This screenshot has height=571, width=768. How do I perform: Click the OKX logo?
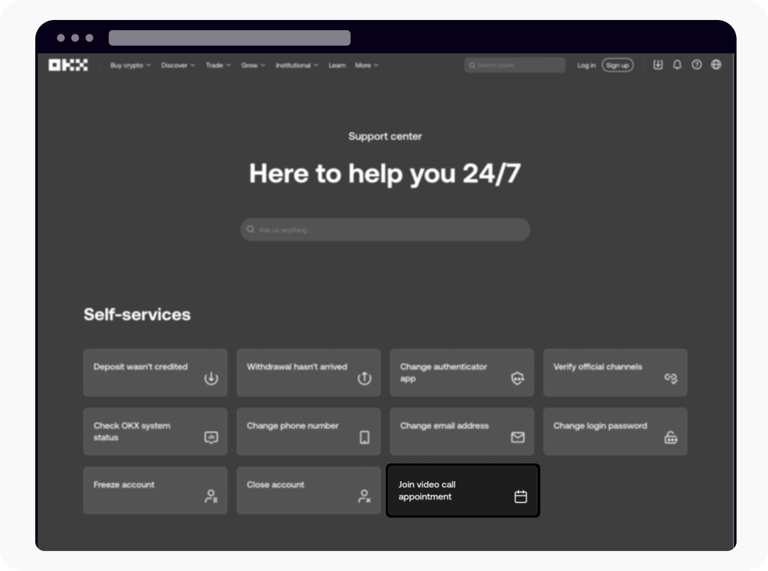click(x=68, y=65)
